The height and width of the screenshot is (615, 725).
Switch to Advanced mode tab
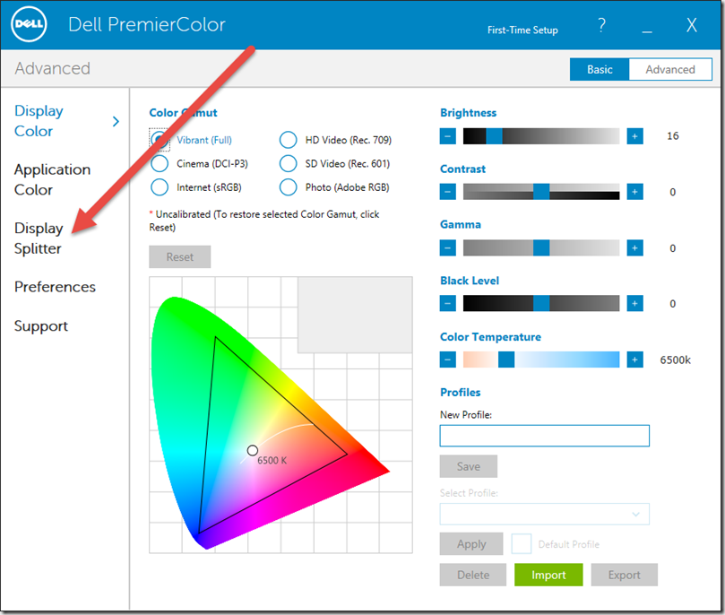click(670, 69)
